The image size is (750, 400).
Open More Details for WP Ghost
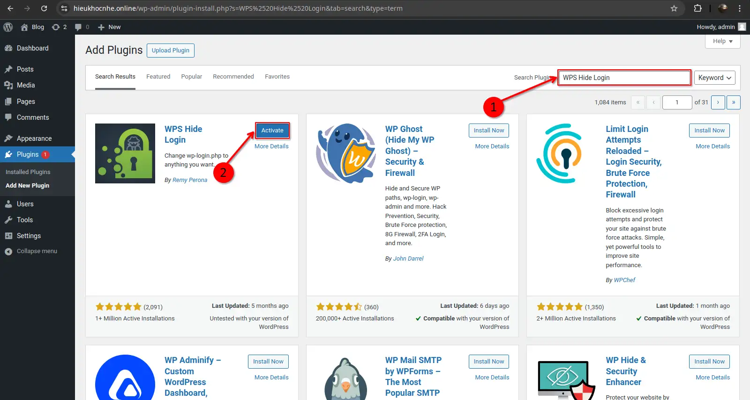point(492,146)
